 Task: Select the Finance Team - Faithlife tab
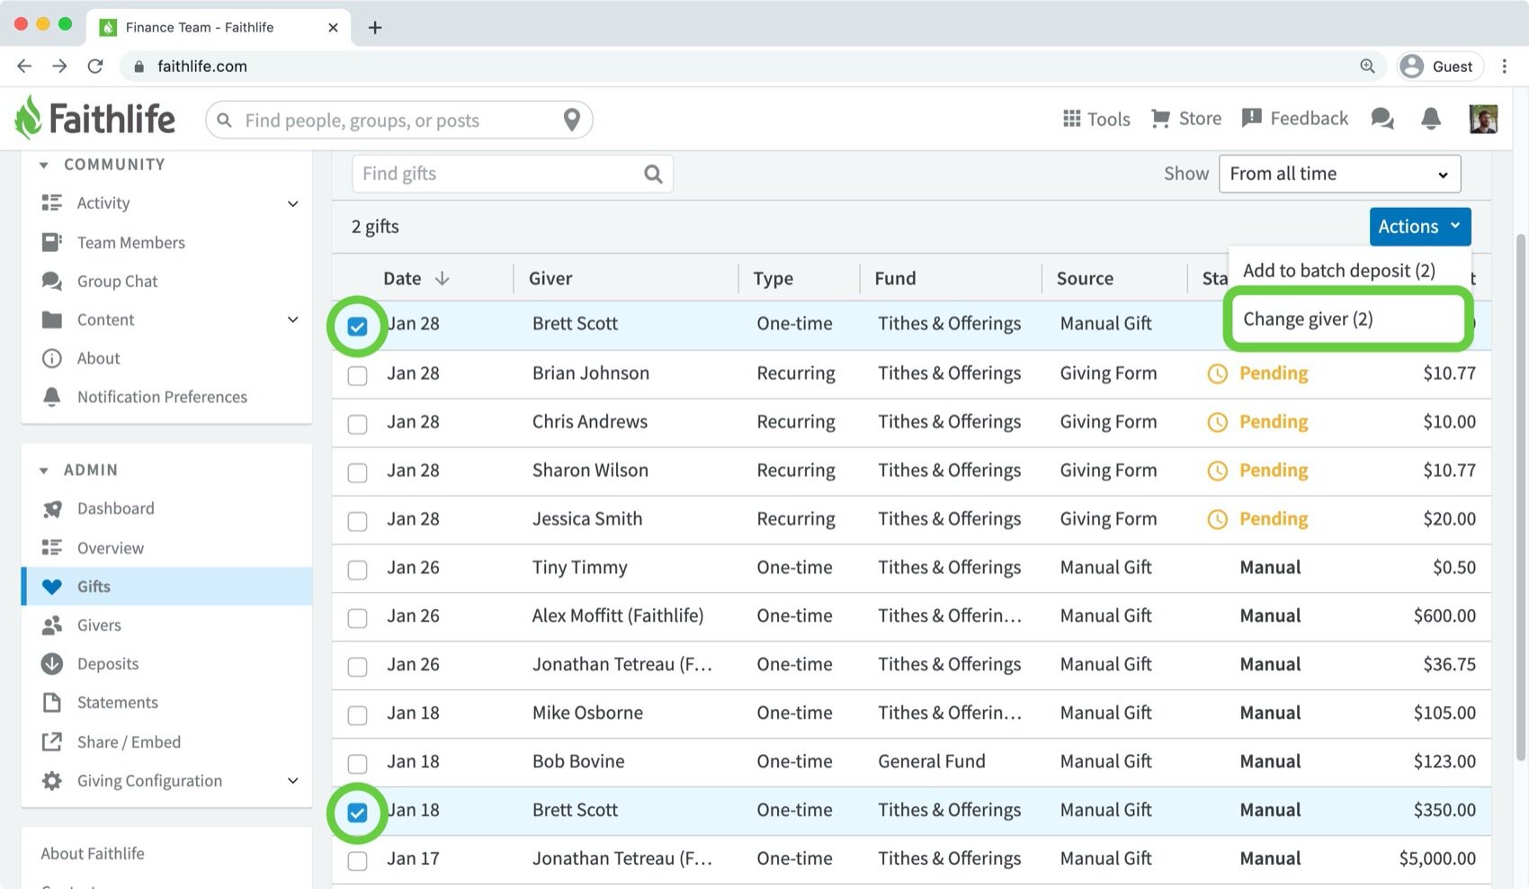click(219, 27)
